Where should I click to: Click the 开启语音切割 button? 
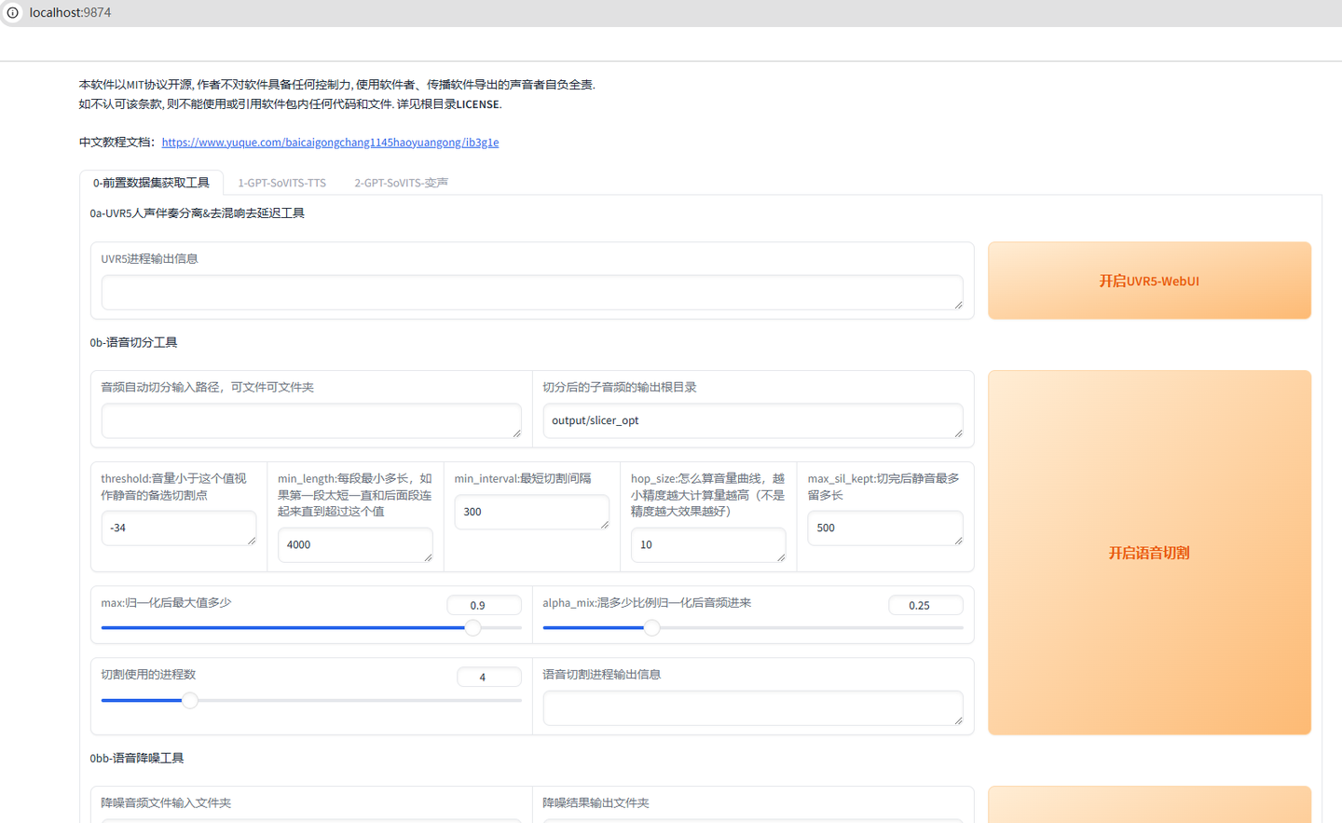tap(1149, 552)
